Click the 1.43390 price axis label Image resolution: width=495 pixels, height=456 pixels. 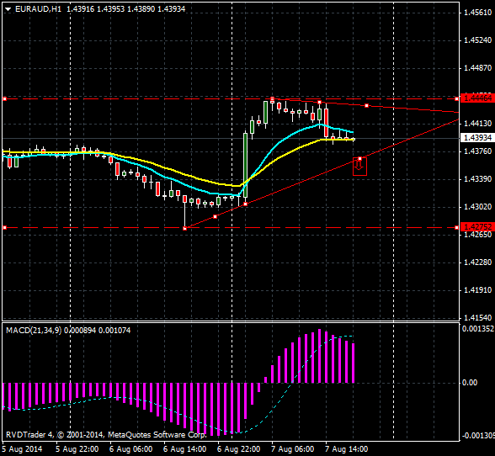[477, 179]
